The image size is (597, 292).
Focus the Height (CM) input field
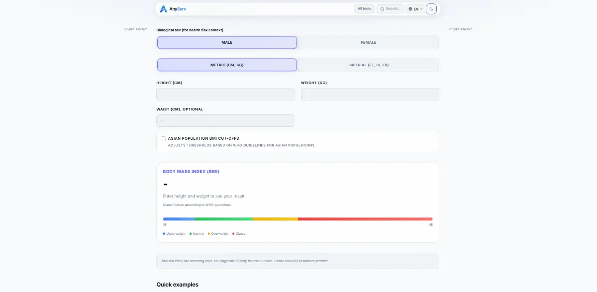(x=225, y=95)
